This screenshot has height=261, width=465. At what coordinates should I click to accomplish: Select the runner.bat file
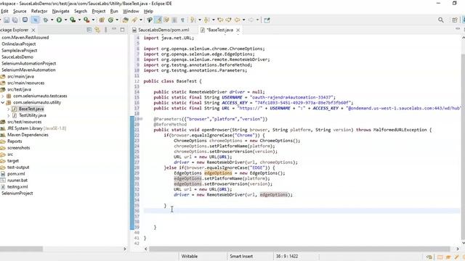(17, 181)
